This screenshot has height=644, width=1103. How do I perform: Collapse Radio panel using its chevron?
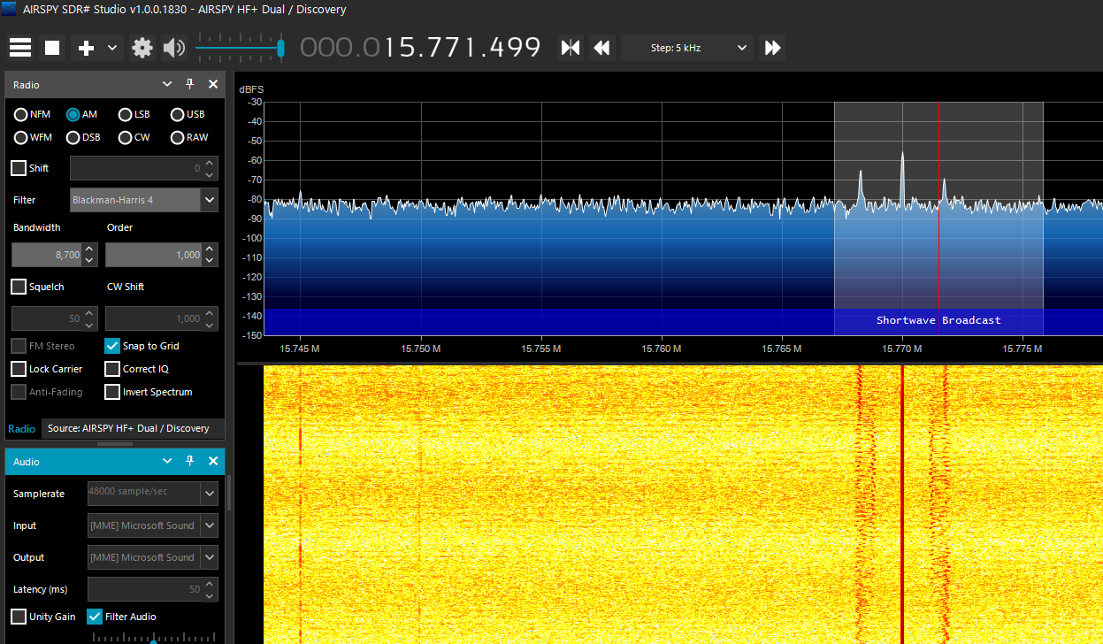point(166,84)
